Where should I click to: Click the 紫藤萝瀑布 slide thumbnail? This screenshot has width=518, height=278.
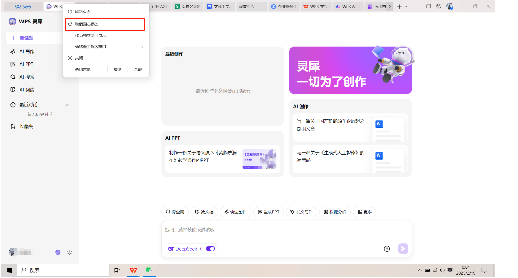click(259, 159)
